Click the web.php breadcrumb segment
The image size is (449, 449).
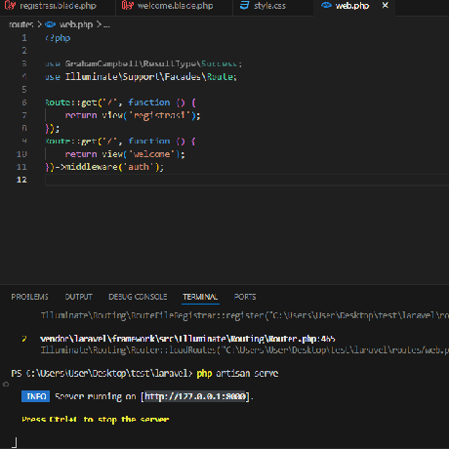(76, 24)
